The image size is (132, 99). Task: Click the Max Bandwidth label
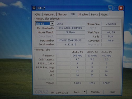pos(45,28)
